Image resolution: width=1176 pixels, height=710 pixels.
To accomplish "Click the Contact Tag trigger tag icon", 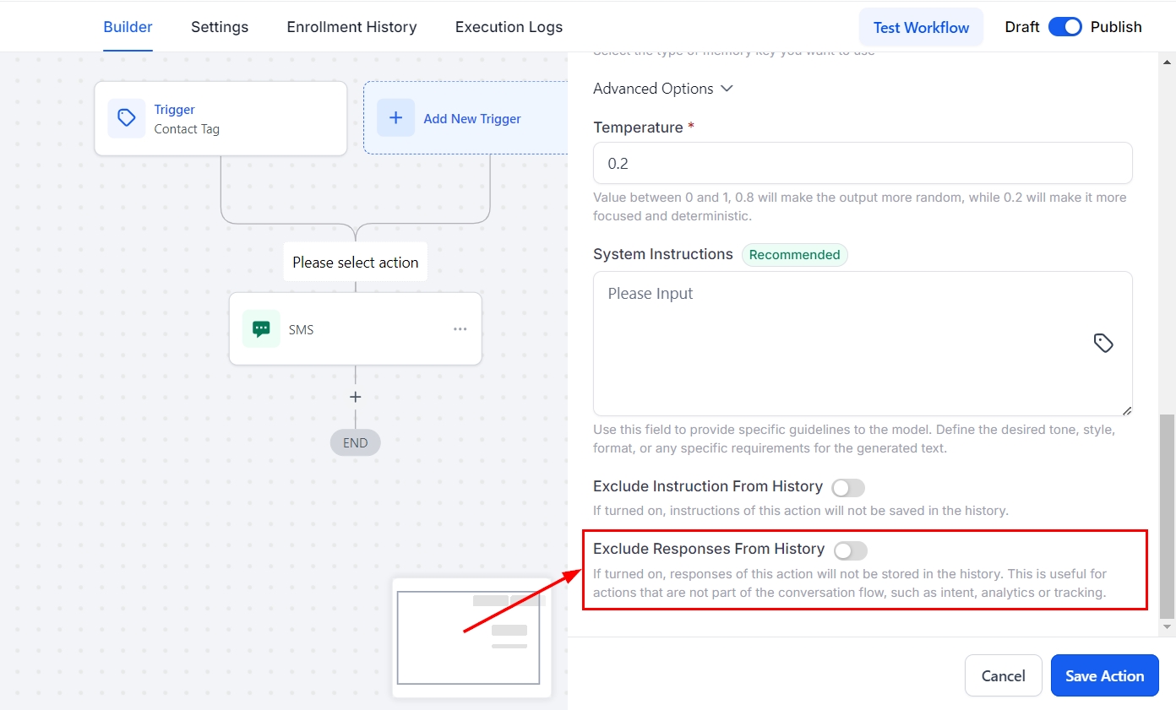I will (126, 118).
